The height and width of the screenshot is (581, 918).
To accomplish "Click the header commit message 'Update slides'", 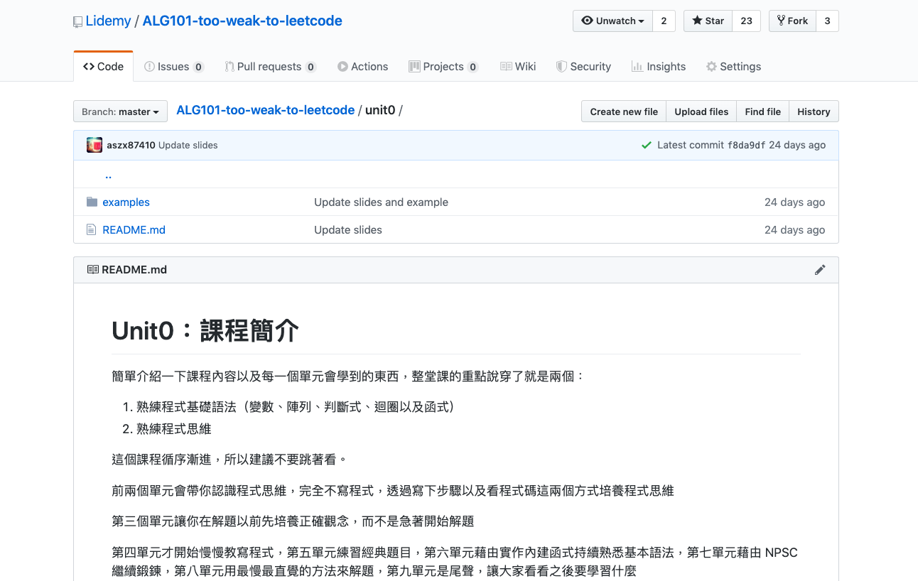I will coord(188,145).
